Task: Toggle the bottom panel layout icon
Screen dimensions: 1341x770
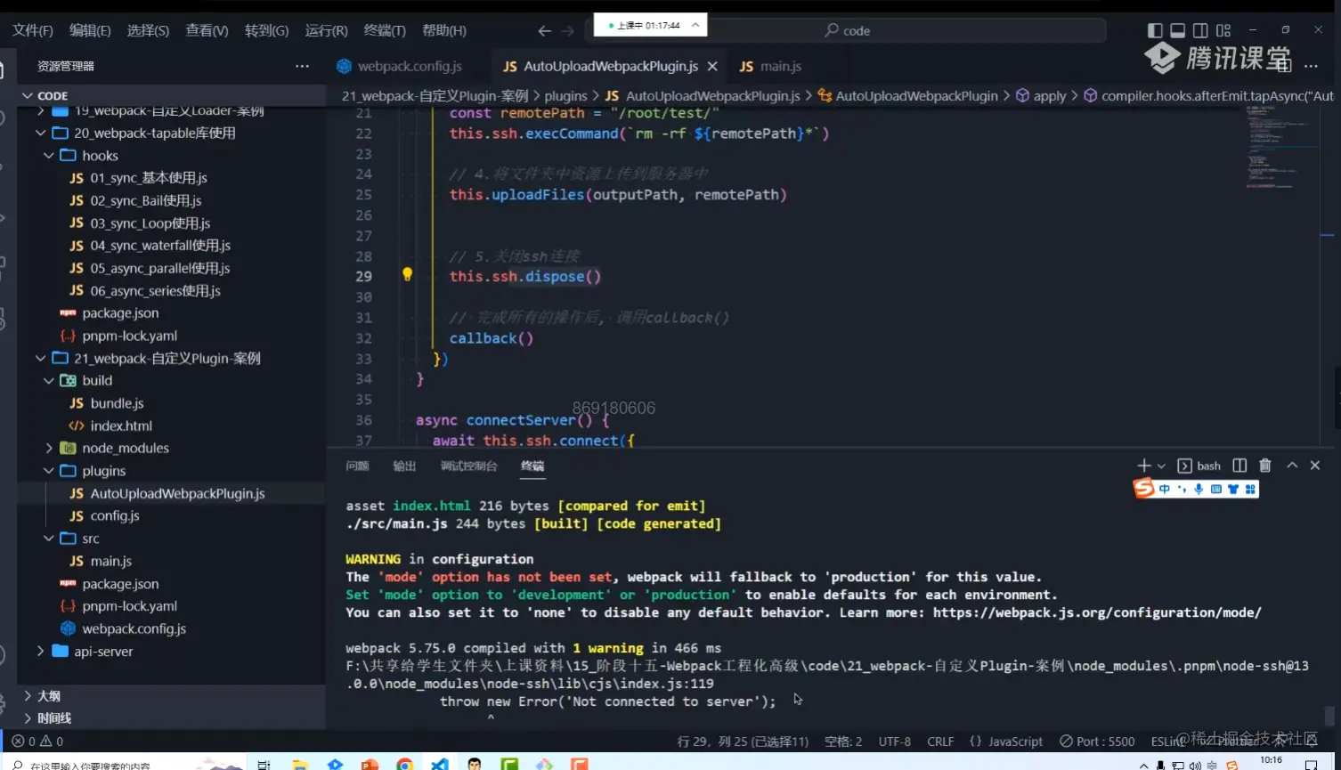Action: (x=1177, y=30)
